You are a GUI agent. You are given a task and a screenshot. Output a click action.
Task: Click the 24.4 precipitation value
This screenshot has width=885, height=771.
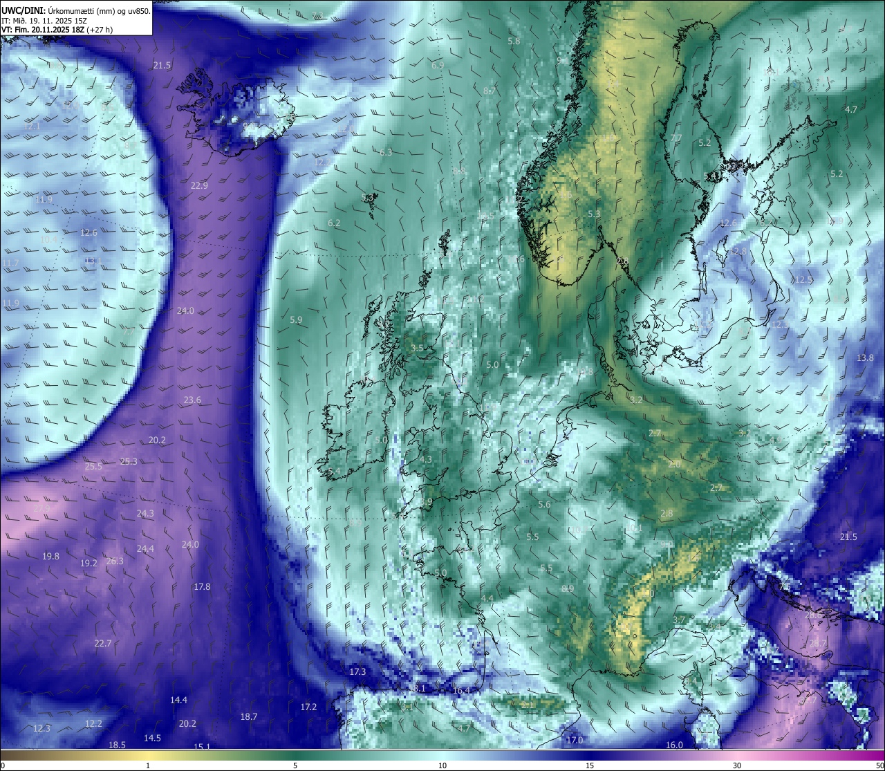pyautogui.click(x=145, y=549)
